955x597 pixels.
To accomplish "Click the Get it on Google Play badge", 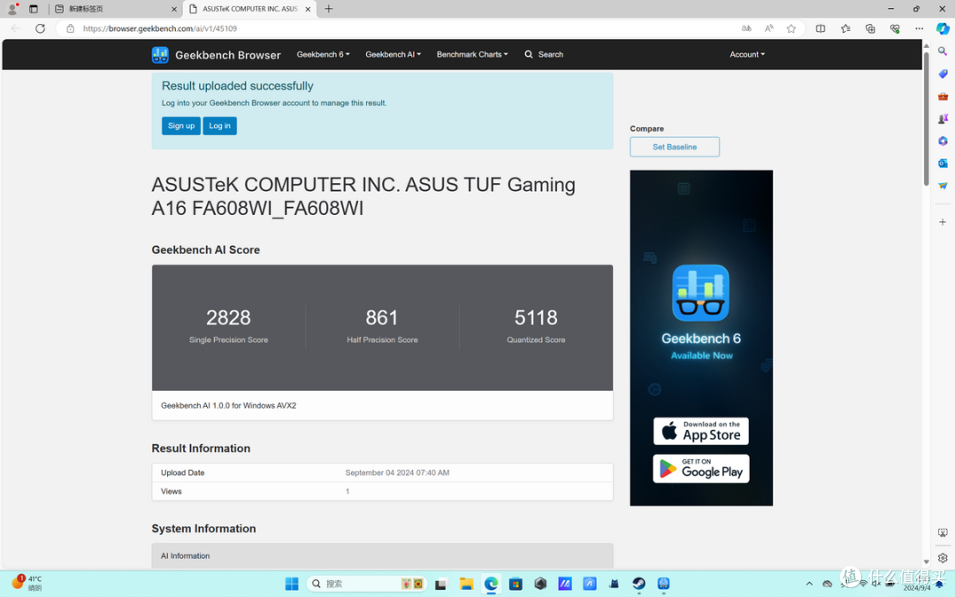I will pos(701,469).
